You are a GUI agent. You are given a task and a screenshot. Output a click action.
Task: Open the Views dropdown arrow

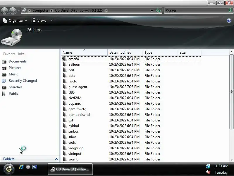click(51, 21)
